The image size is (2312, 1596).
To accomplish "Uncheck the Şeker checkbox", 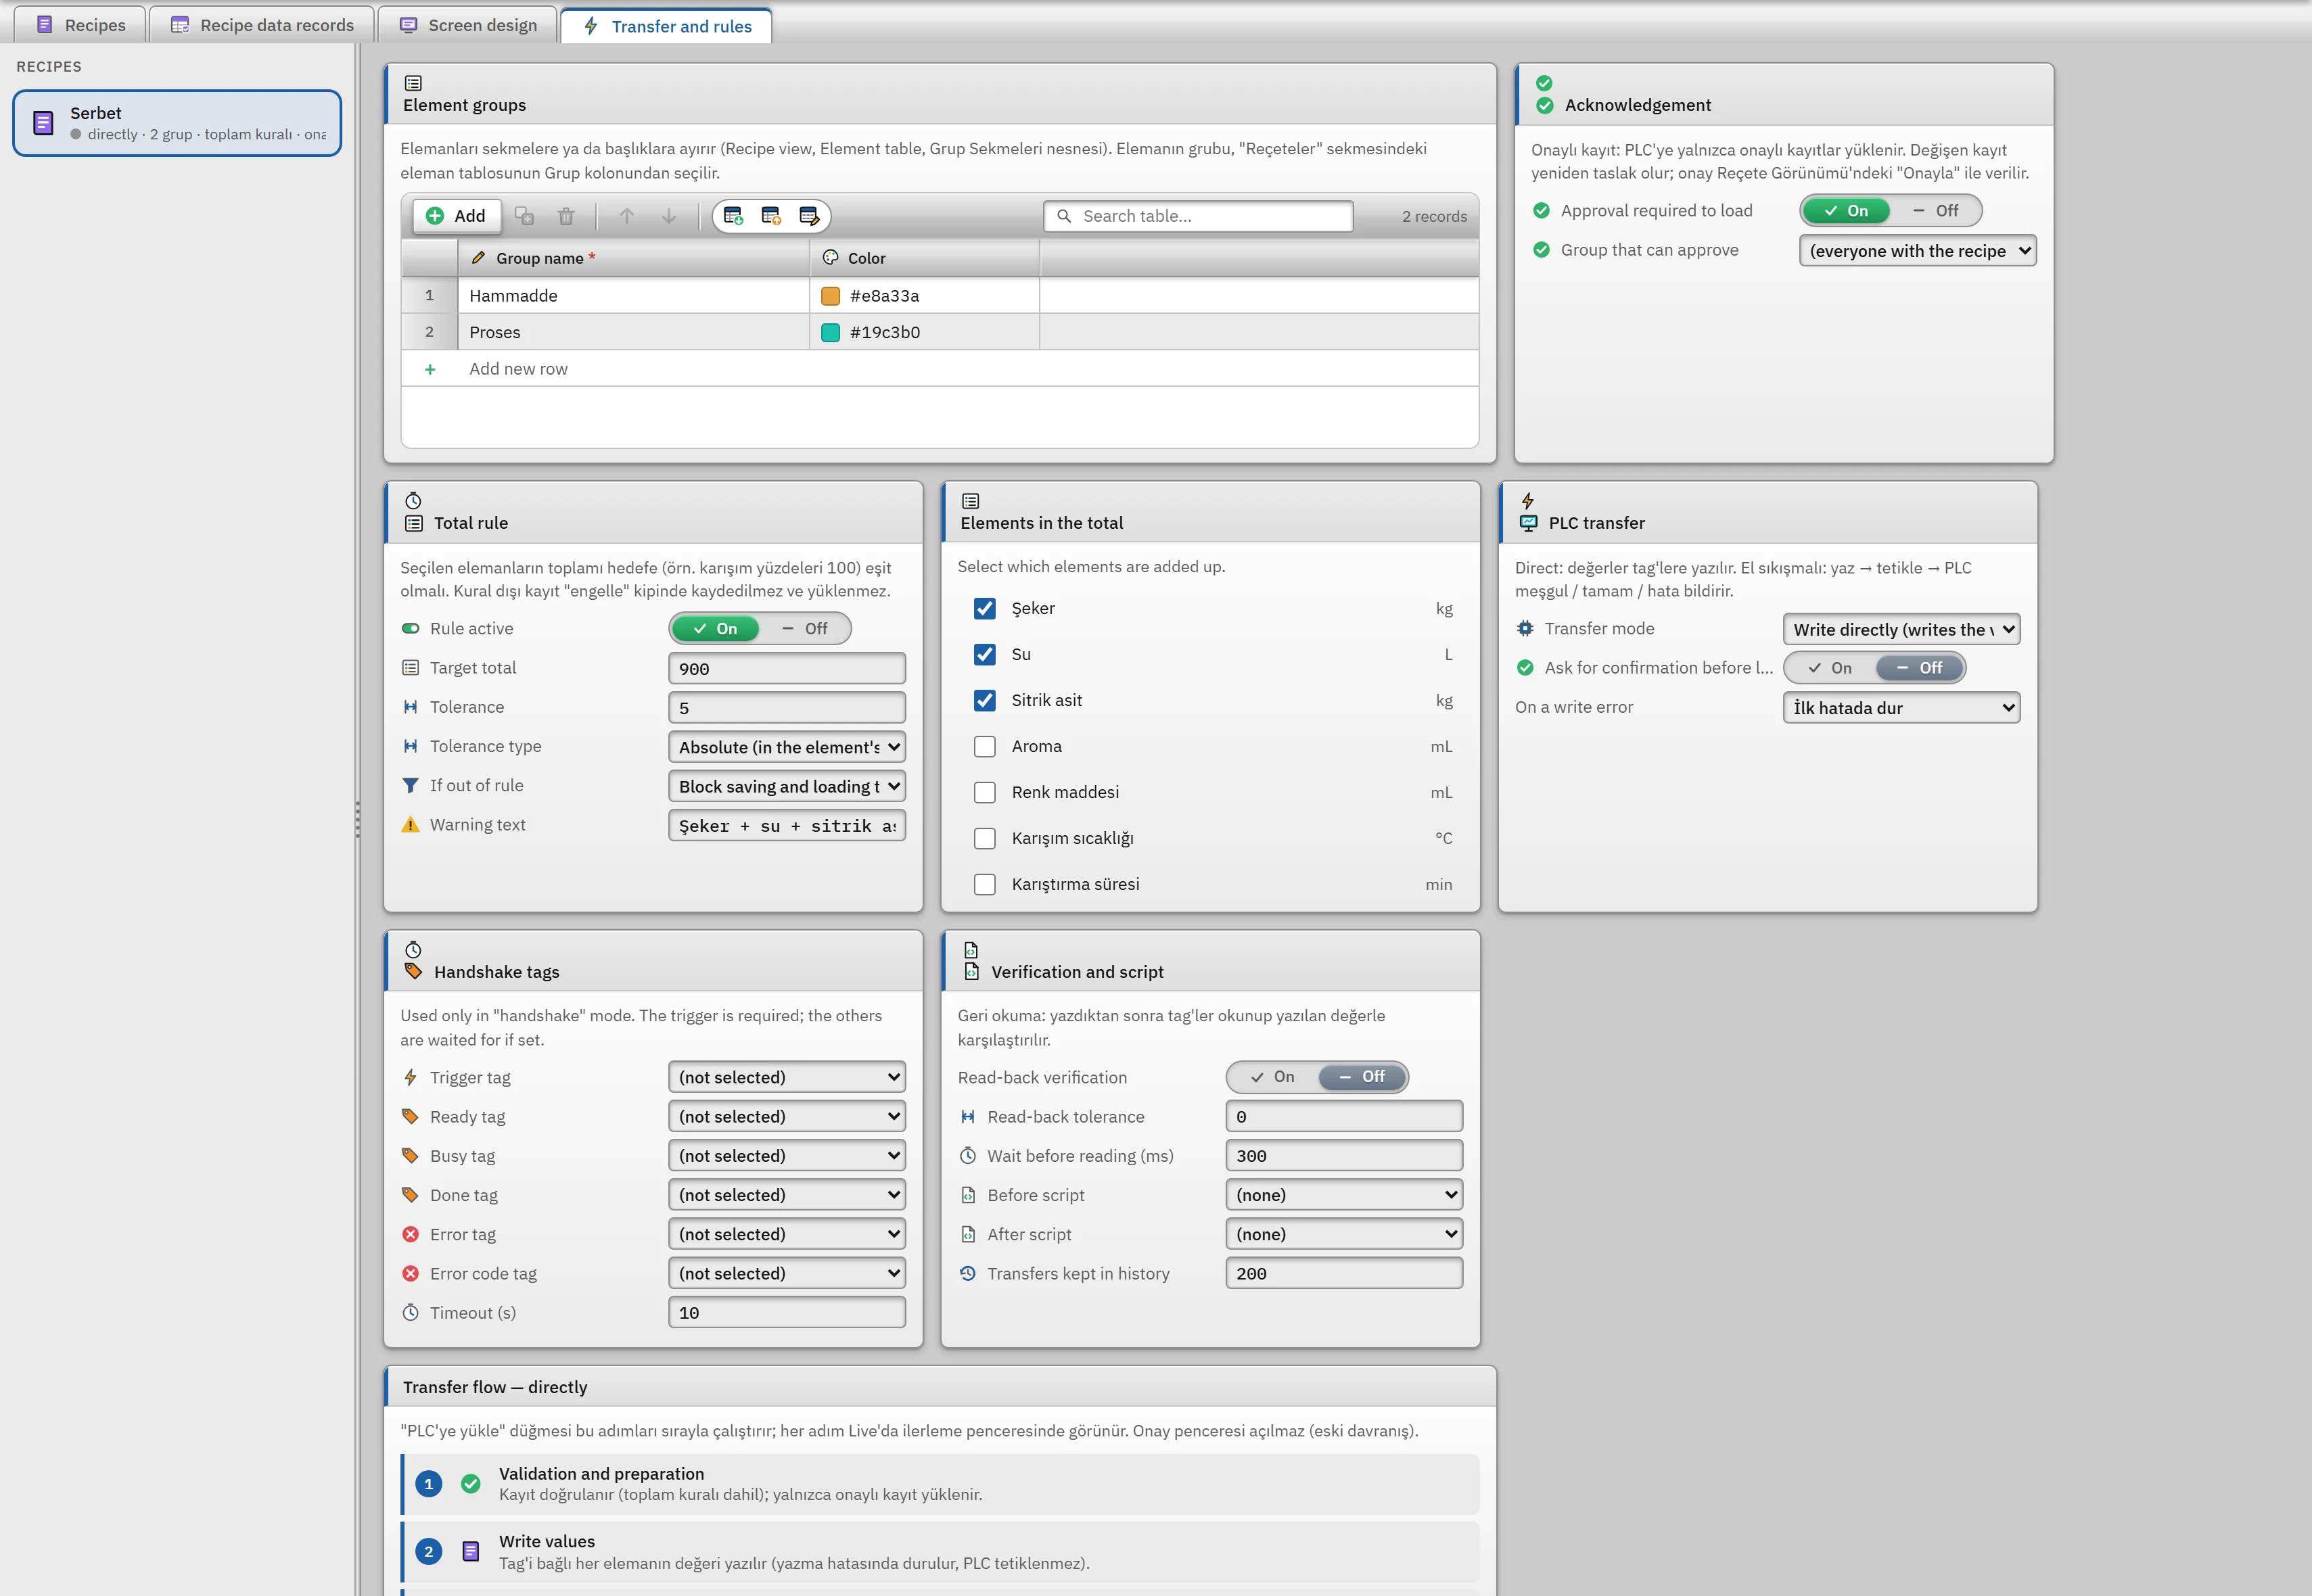I will (985, 608).
